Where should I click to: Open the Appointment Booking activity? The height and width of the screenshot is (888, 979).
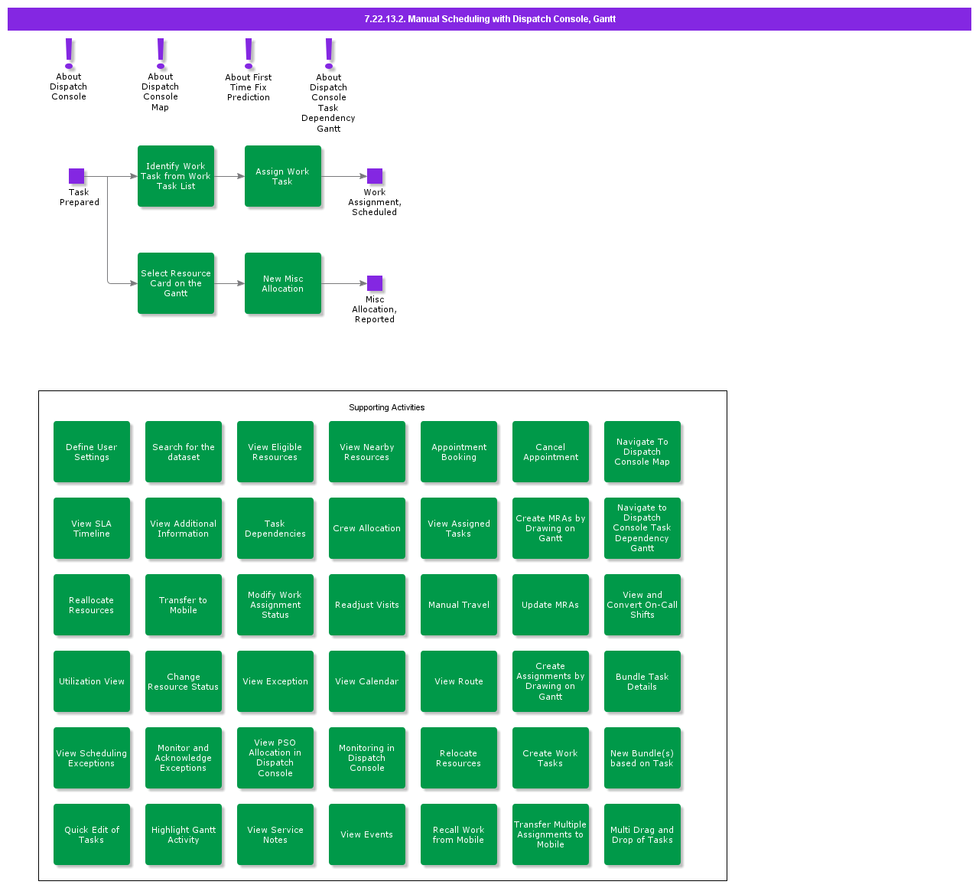point(459,452)
